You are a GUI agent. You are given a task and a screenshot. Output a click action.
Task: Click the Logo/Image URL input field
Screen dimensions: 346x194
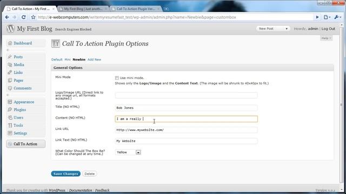coord(186,95)
